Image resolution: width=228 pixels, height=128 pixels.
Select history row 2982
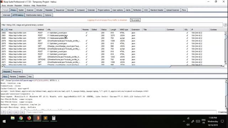tap(113, 33)
